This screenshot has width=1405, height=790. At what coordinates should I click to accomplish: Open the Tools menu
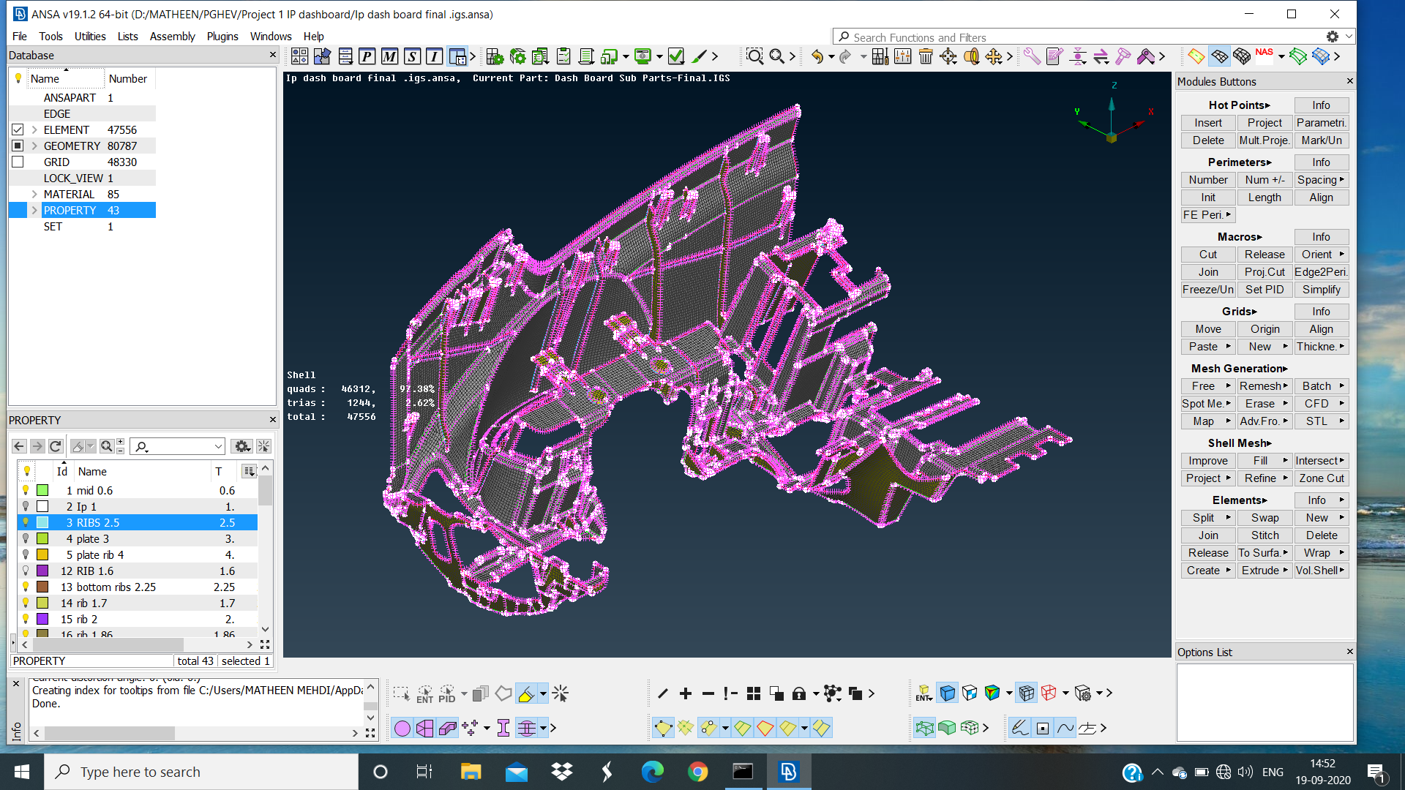pyautogui.click(x=50, y=36)
